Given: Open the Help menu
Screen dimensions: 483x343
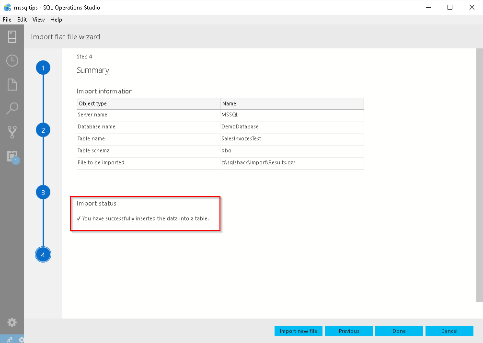Looking at the screenshot, I should point(56,20).
